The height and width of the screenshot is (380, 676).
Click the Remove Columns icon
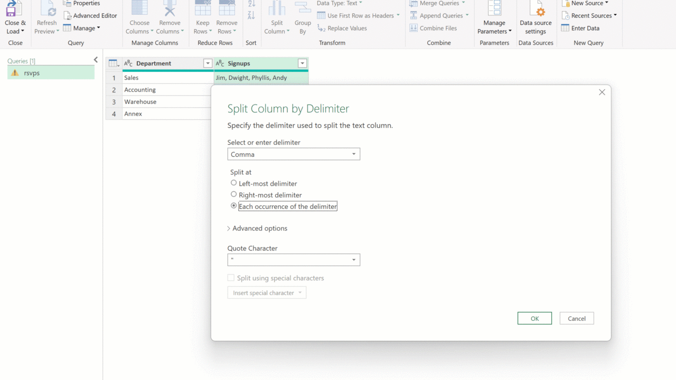click(x=170, y=9)
